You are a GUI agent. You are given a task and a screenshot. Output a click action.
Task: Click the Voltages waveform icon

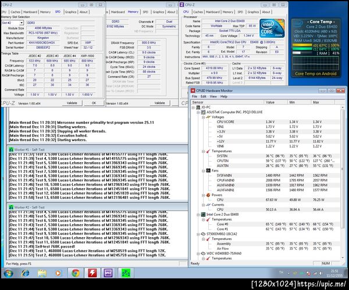[x=208, y=117]
